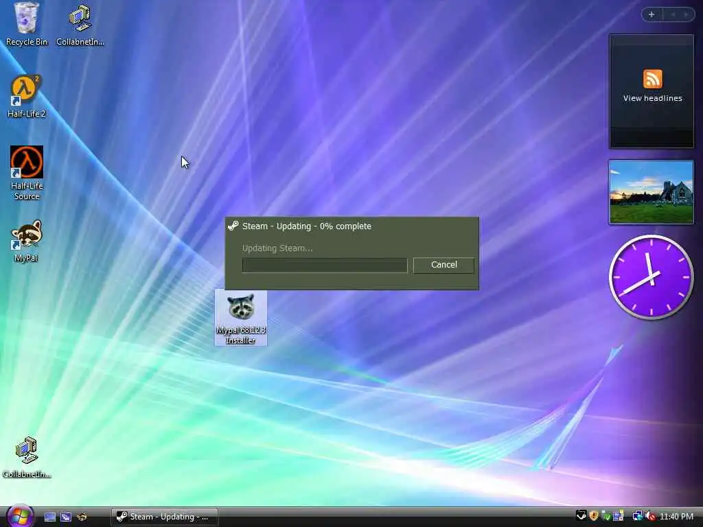Click the muted volume tray icon
This screenshot has width=703, height=527.
click(x=650, y=516)
